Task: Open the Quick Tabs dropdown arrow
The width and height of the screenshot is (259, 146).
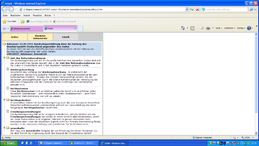Action: 8,28
